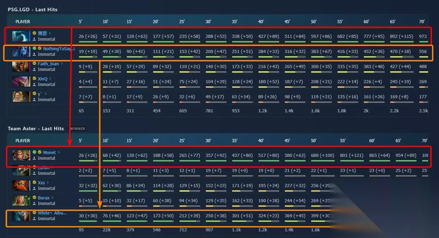This screenshot has width=439, height=238.
Task: Click Monet's Monkey King hero portrait
Action: point(21,155)
